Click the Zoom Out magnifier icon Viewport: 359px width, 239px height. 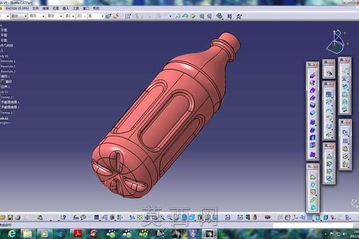coord(169,218)
